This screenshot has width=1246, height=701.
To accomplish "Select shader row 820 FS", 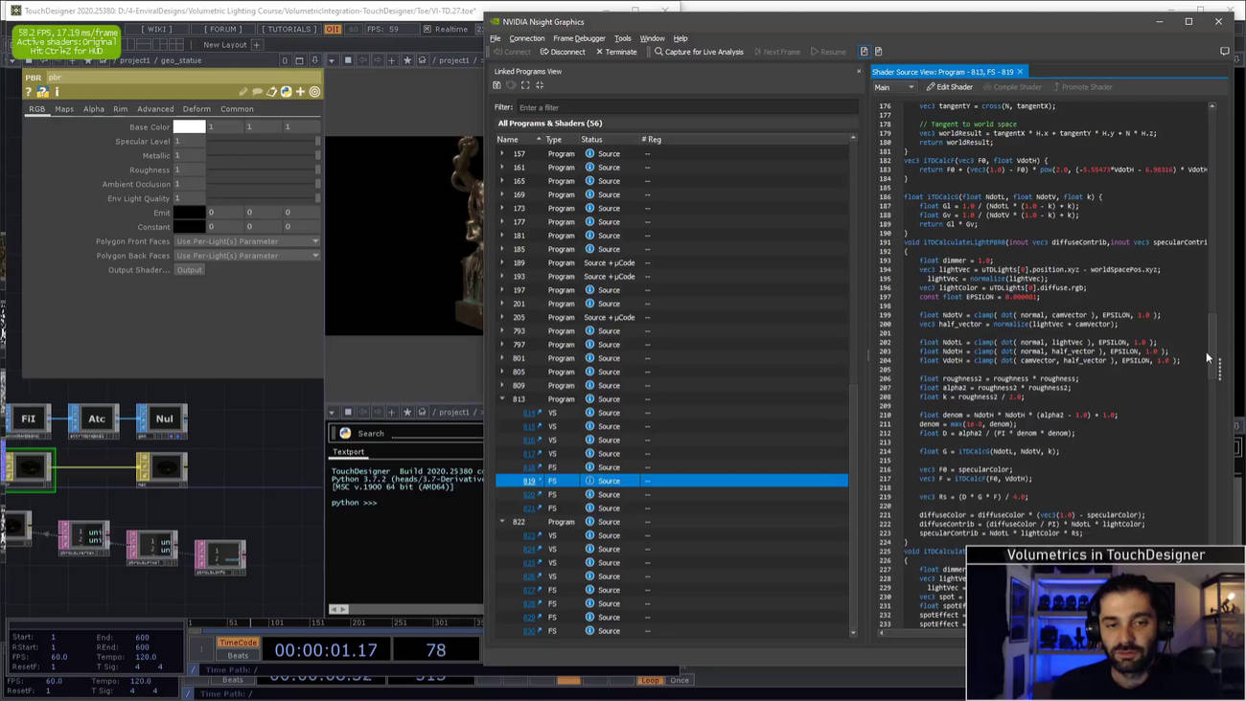I will click(672, 494).
